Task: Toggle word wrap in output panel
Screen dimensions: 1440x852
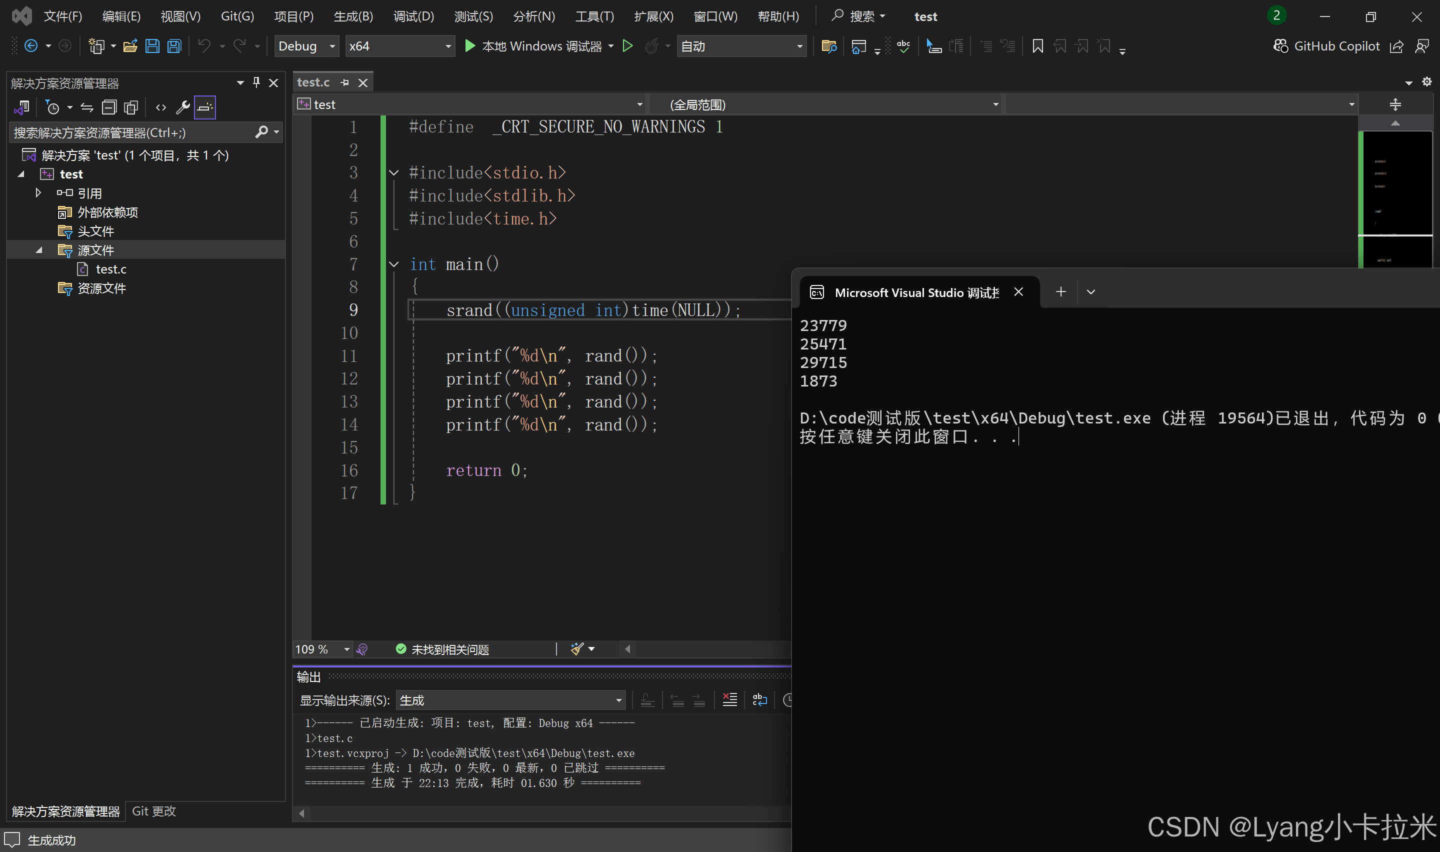Action: 759,700
